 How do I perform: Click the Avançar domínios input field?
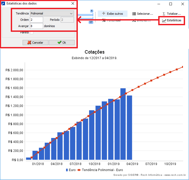[x=37, y=26]
